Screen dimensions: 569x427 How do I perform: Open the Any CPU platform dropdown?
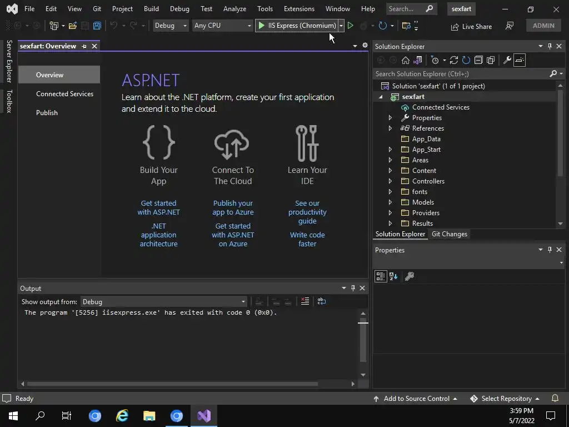click(222, 26)
